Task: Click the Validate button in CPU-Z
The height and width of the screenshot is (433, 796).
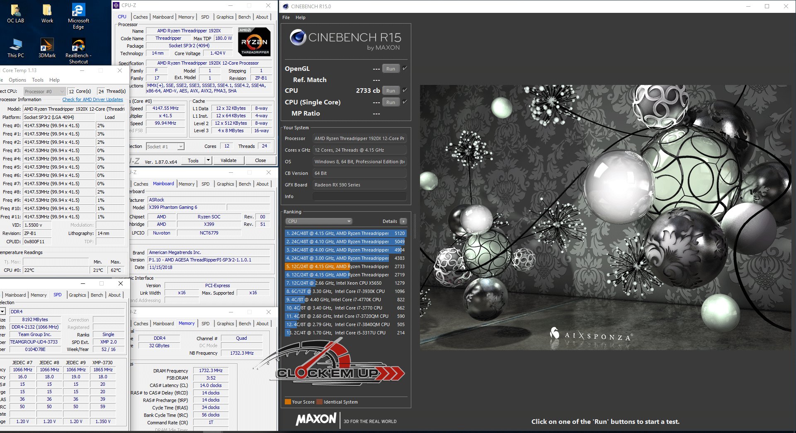Action: (x=228, y=160)
